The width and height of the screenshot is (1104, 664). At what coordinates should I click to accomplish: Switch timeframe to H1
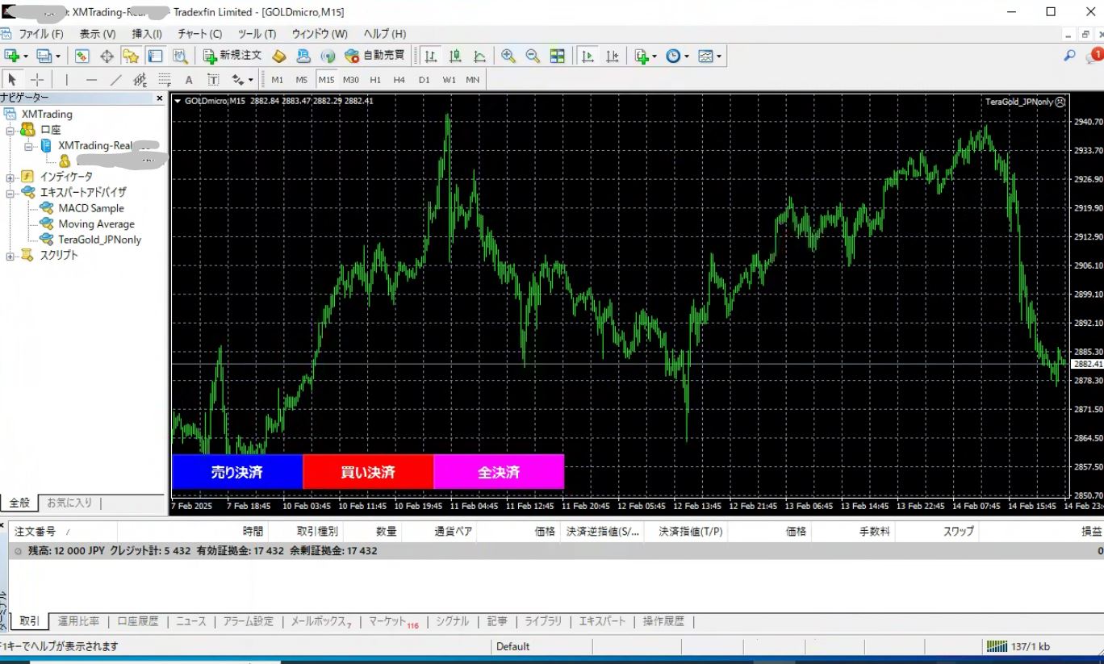pyautogui.click(x=375, y=80)
